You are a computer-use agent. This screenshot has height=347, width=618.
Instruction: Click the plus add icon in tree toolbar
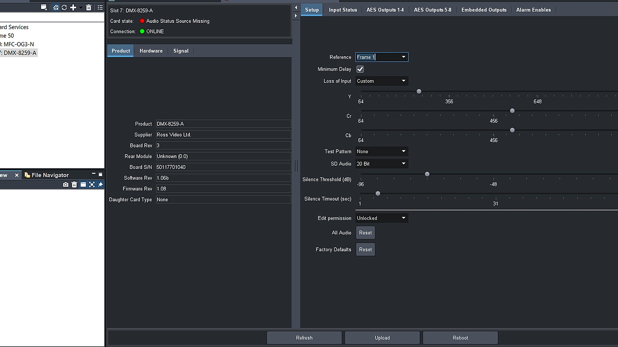73,7
